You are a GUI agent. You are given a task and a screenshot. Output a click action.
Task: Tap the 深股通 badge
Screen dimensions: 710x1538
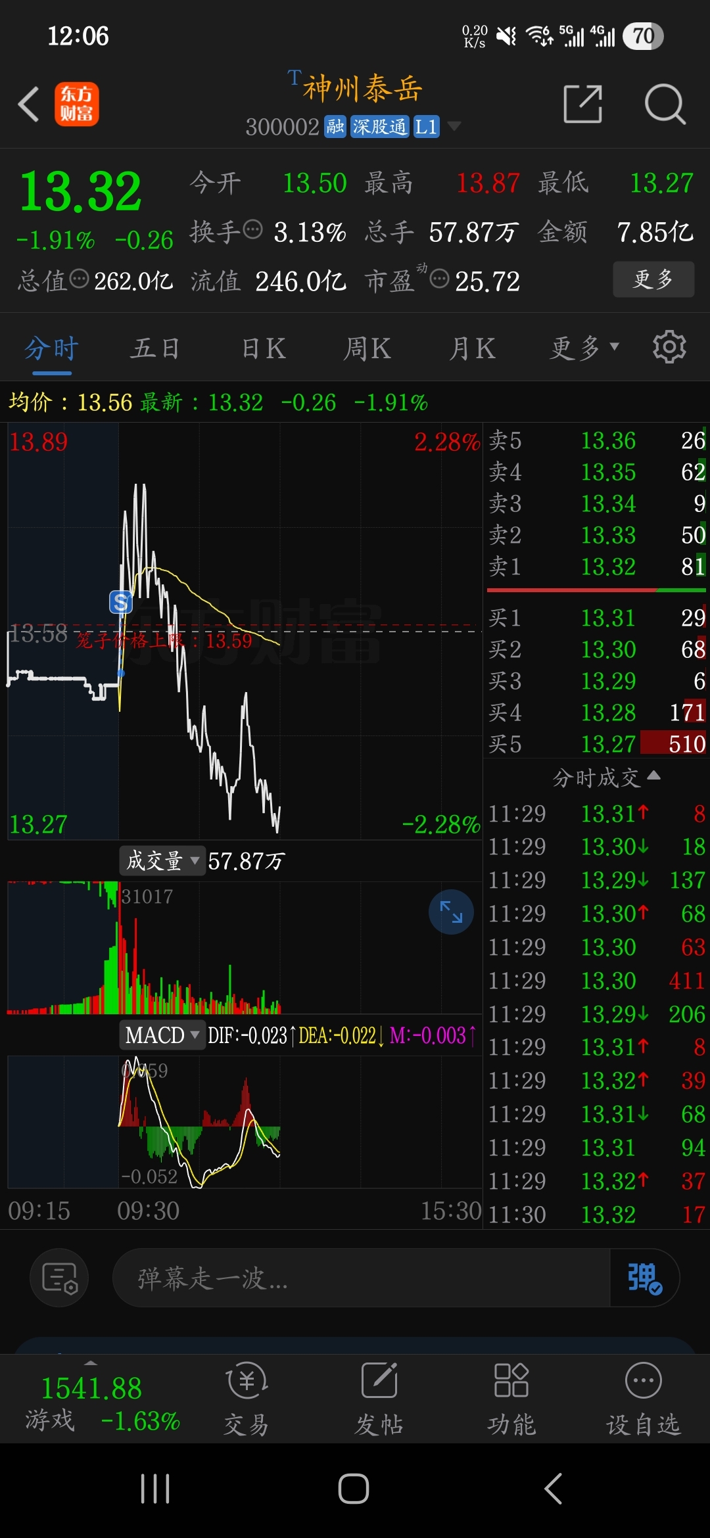(x=379, y=126)
